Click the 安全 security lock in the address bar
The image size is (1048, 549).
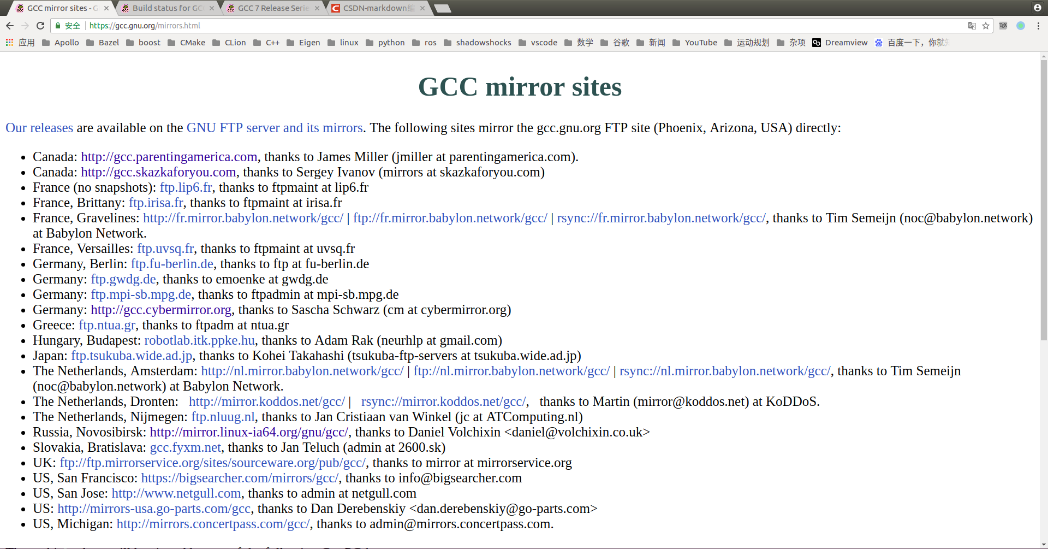tap(68, 26)
